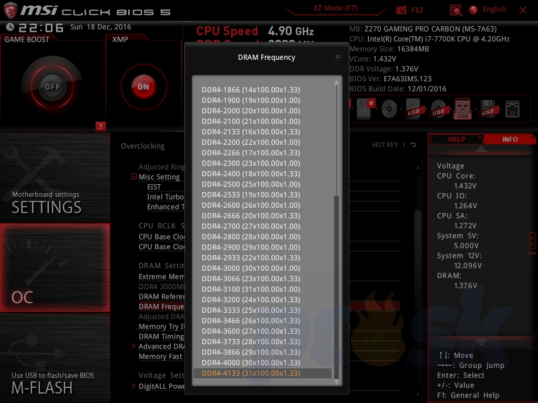Select DDR4-3466 (26x100.00x1.33)
The image size is (538, 403).
(263, 321)
